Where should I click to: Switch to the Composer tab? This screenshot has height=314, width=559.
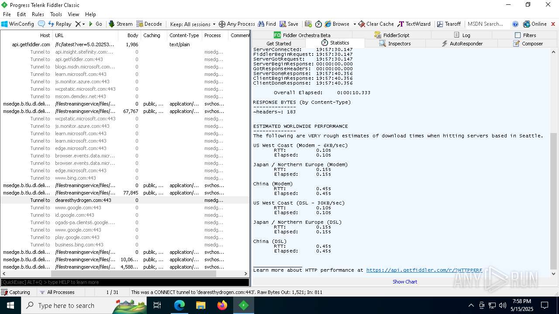(x=528, y=44)
